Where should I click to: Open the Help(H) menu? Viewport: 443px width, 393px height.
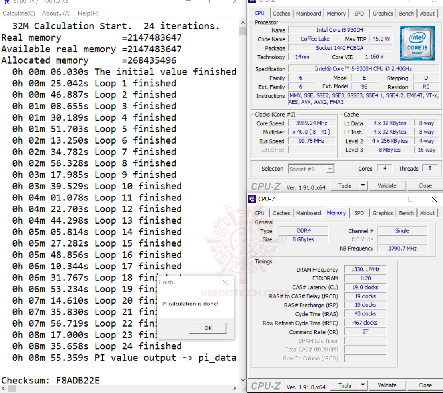pos(88,13)
